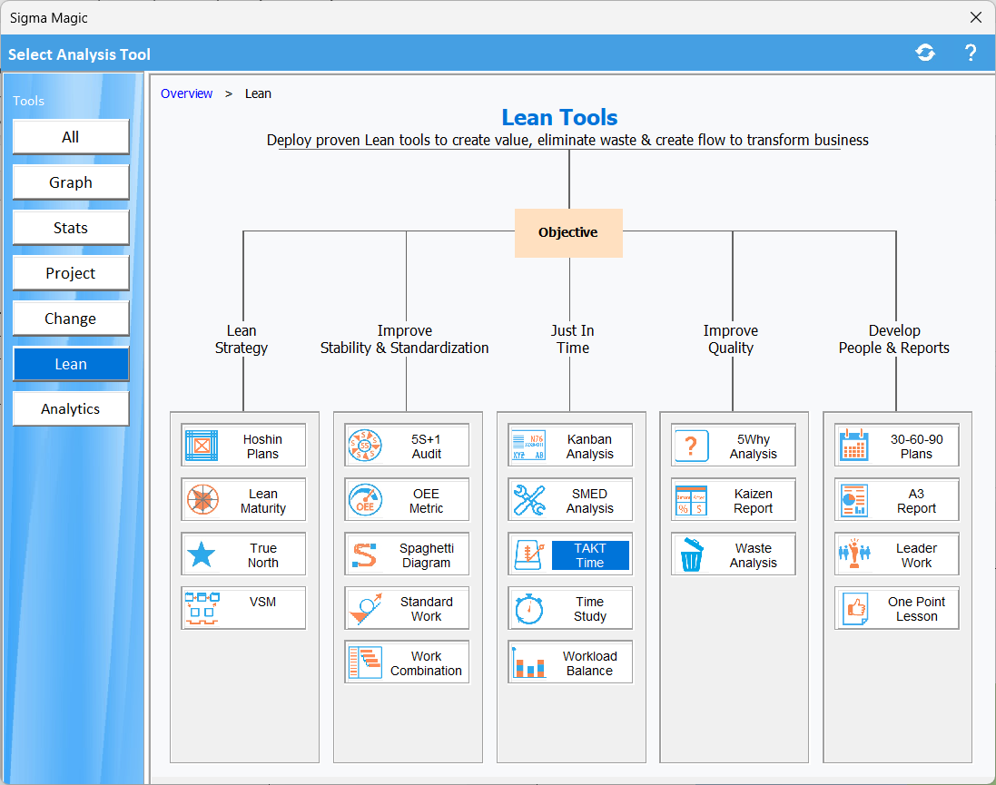Click the Work Combination chart icon
996x785 pixels.
click(x=365, y=662)
